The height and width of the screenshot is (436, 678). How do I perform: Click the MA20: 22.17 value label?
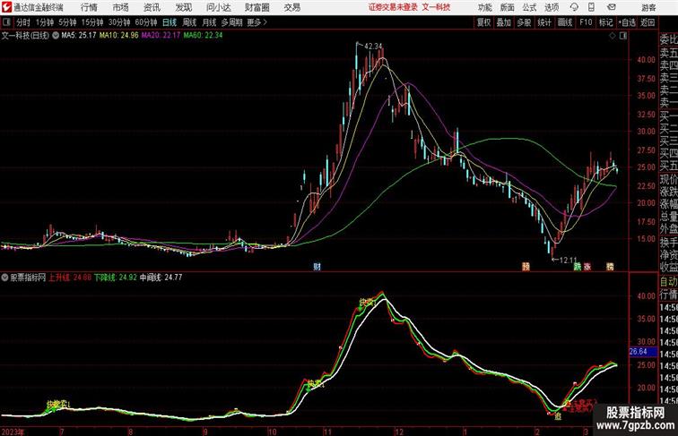(161, 36)
